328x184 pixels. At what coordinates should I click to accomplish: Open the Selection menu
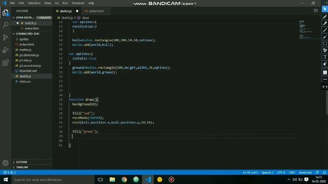34,3
